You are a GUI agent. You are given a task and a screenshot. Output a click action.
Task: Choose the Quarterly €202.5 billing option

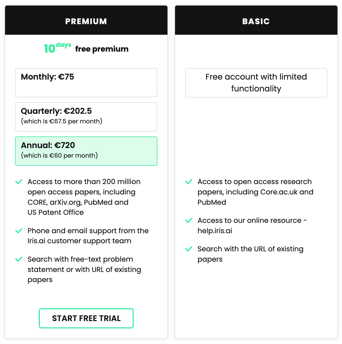tap(86, 117)
